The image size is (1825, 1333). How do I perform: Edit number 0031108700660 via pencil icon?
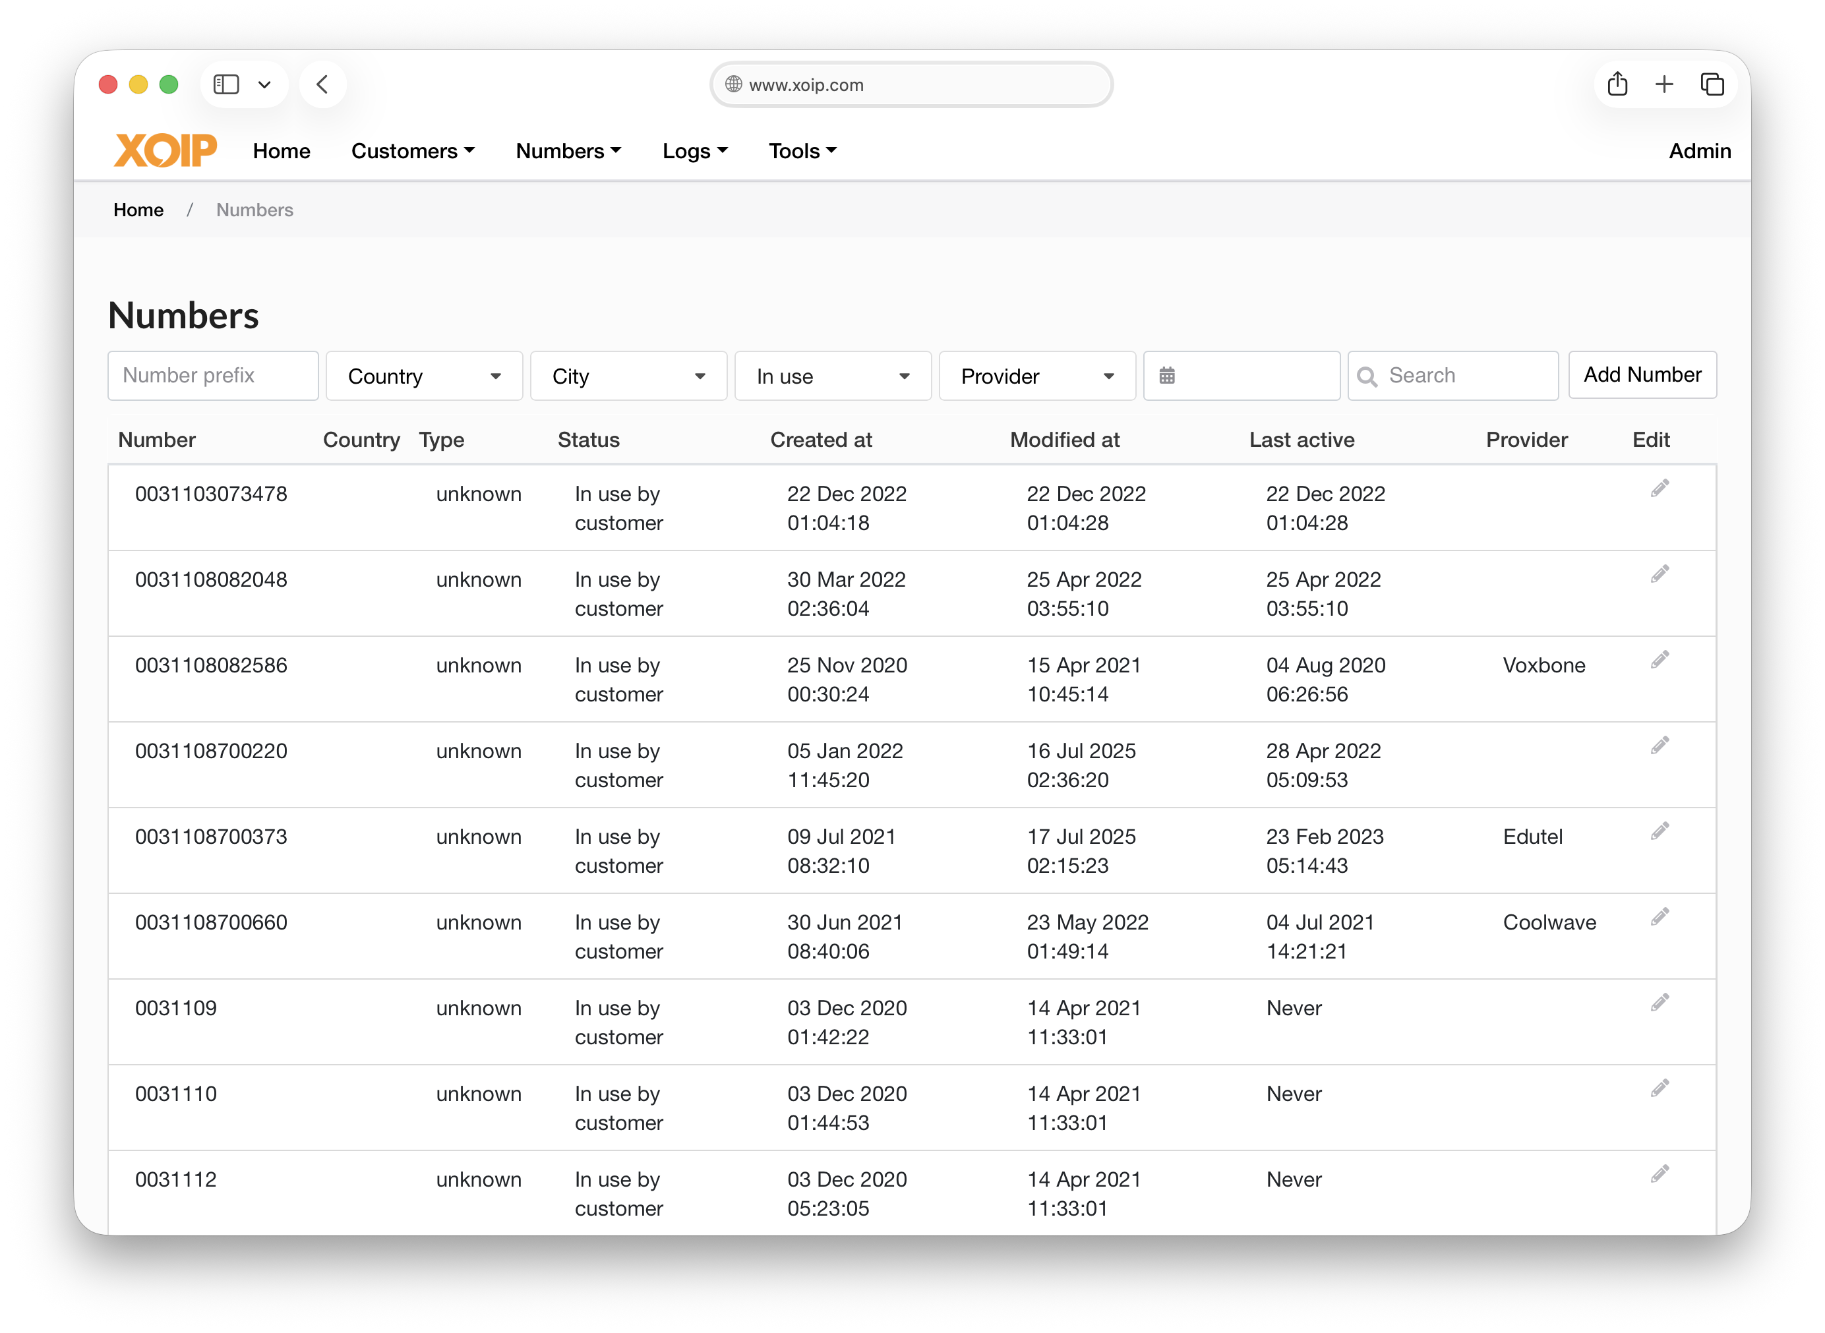pos(1659,916)
